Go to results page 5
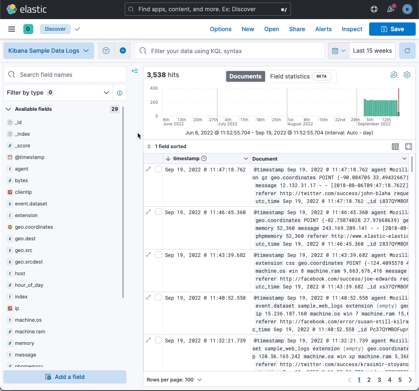 (x=400, y=380)
